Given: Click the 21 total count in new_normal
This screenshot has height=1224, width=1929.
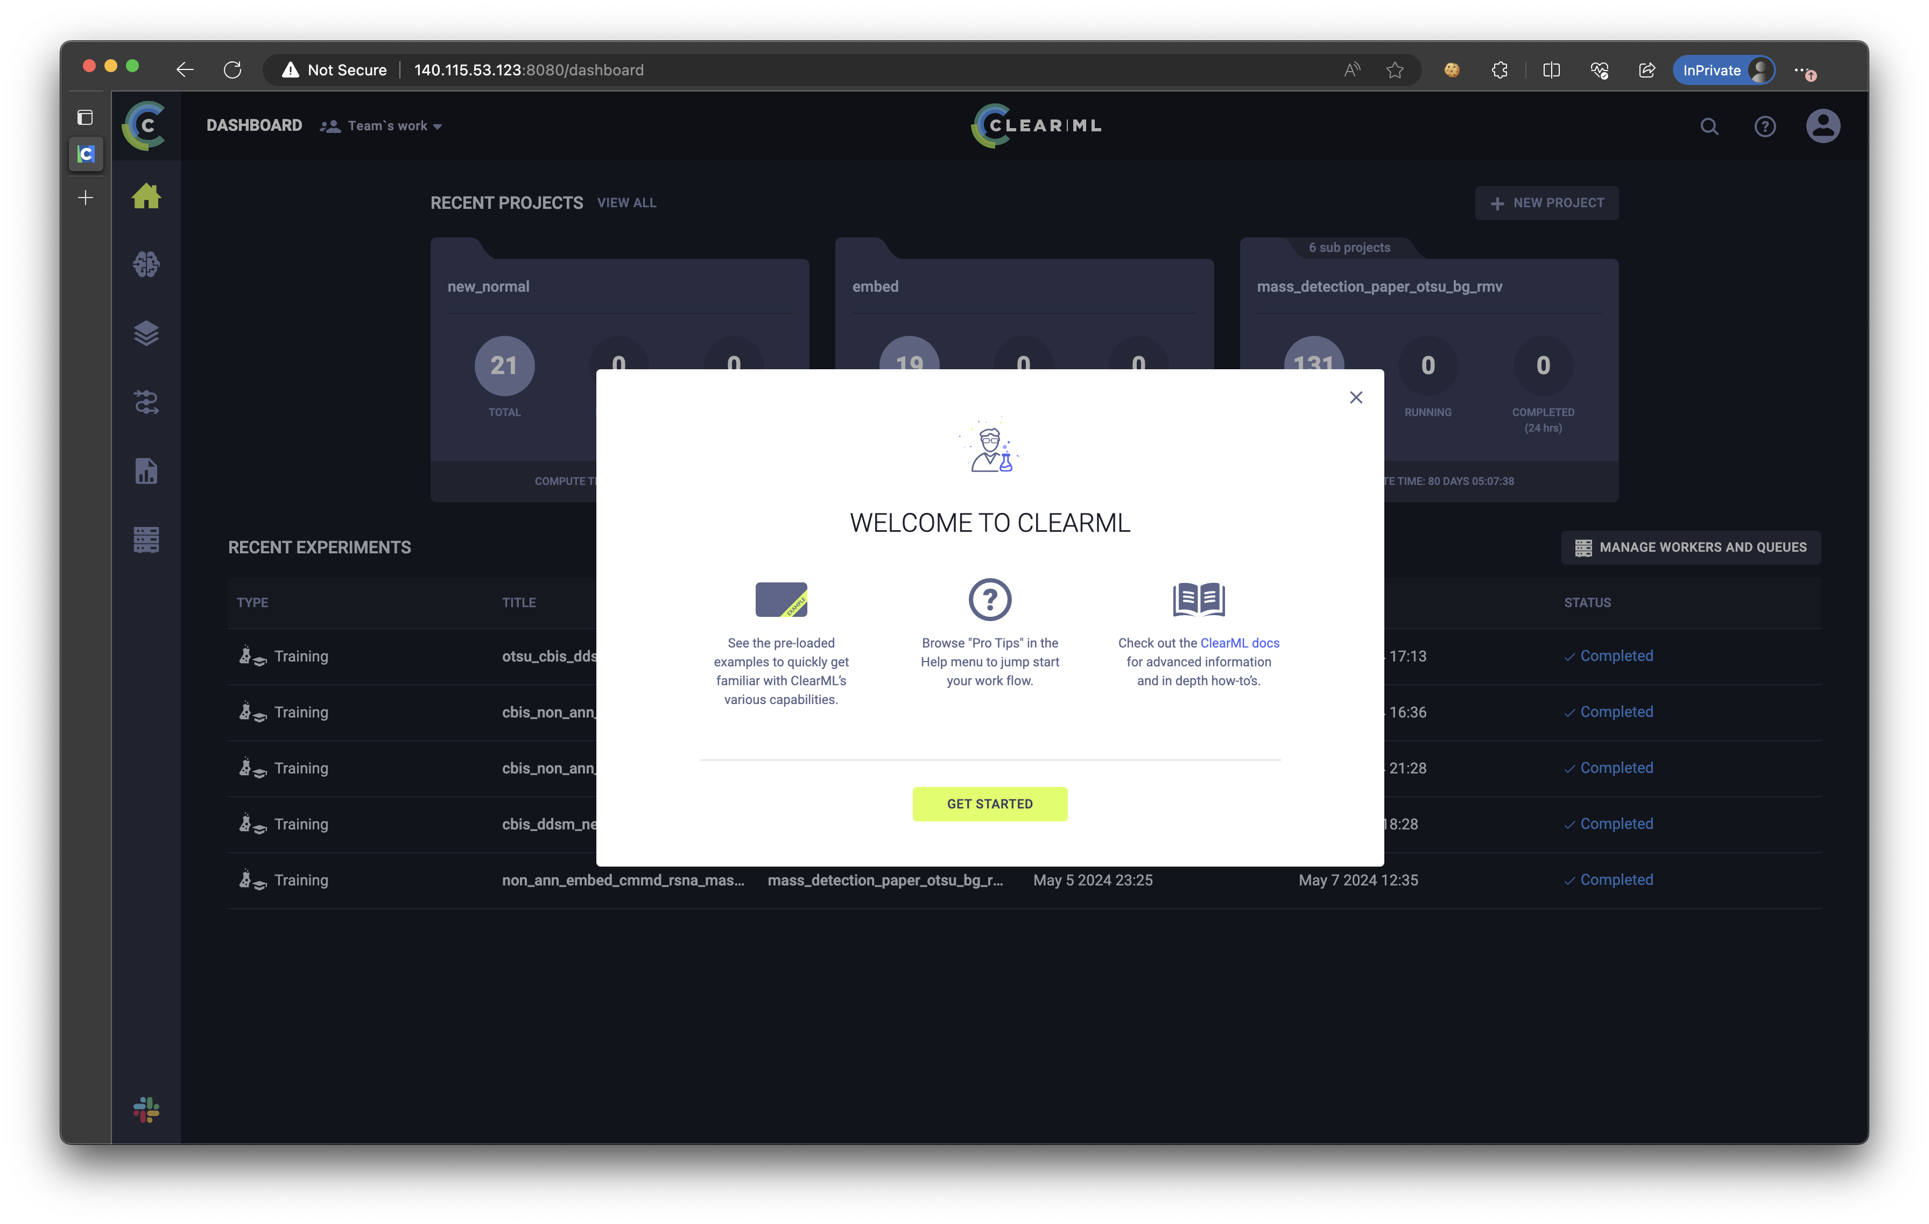Looking at the screenshot, I should coord(504,366).
